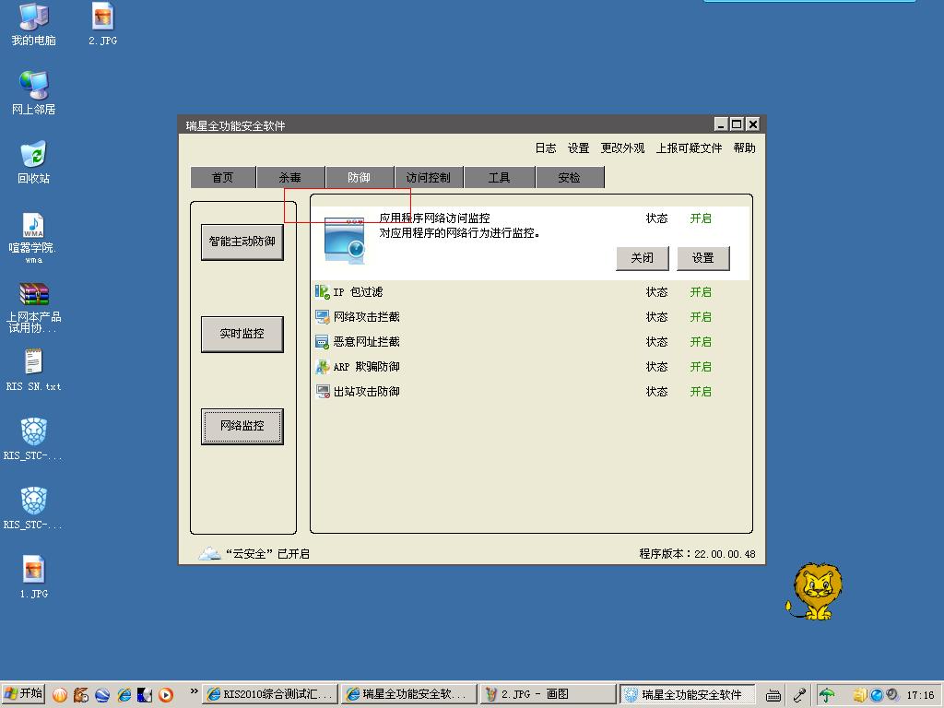Click the microphone icon in the taskbar

click(799, 695)
